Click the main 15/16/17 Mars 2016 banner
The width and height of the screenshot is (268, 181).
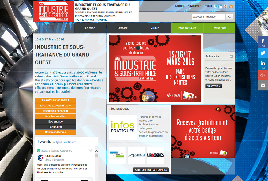(155, 69)
